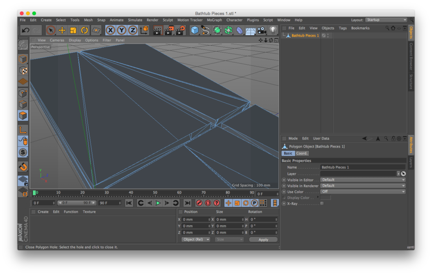Add a floor environment object
432x275 pixels.
[x=250, y=31]
